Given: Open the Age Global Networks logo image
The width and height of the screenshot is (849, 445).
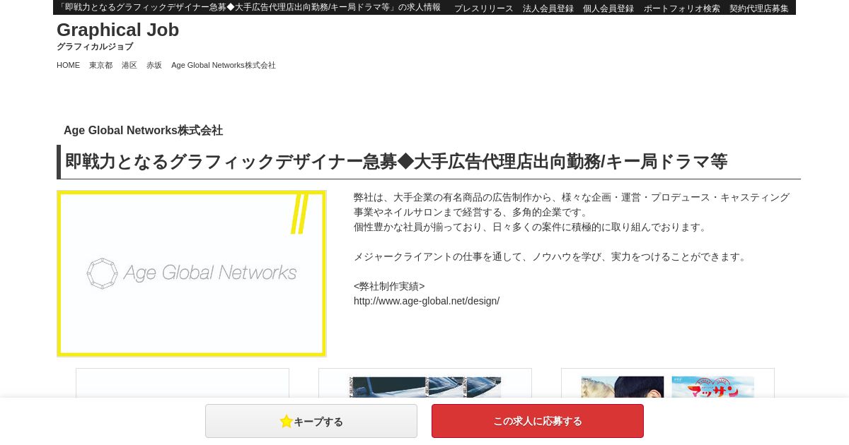Looking at the screenshot, I should click(192, 273).
